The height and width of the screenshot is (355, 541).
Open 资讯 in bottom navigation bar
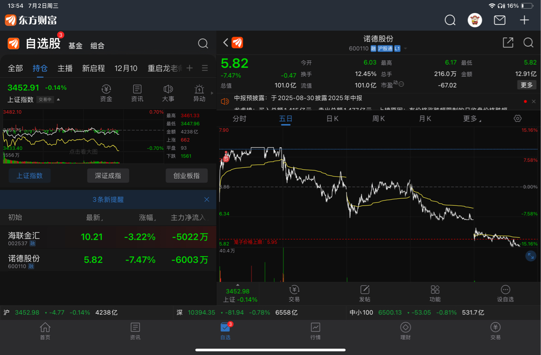135,331
